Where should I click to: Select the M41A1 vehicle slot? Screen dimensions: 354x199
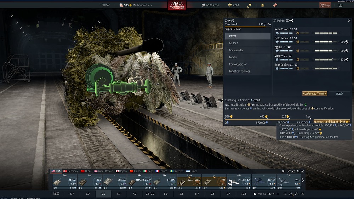65,182
